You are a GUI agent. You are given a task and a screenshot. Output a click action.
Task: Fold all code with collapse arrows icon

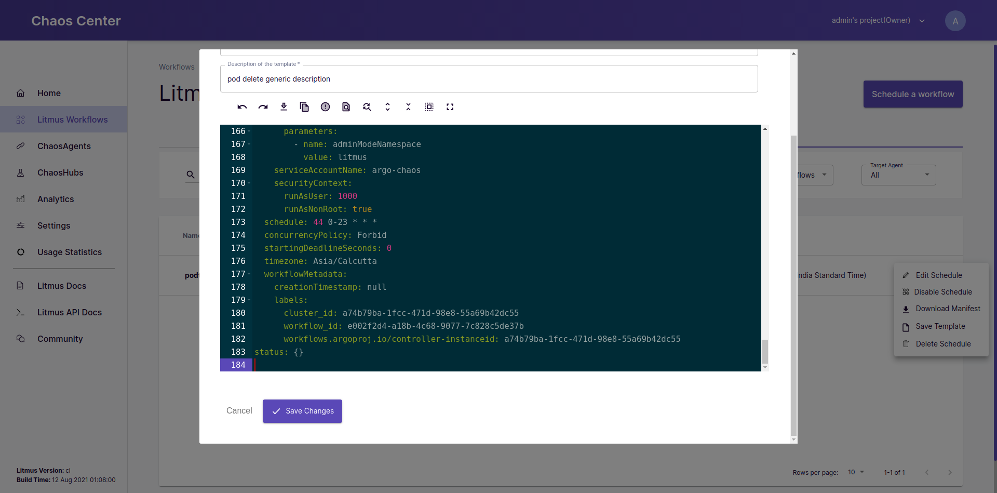pos(408,107)
